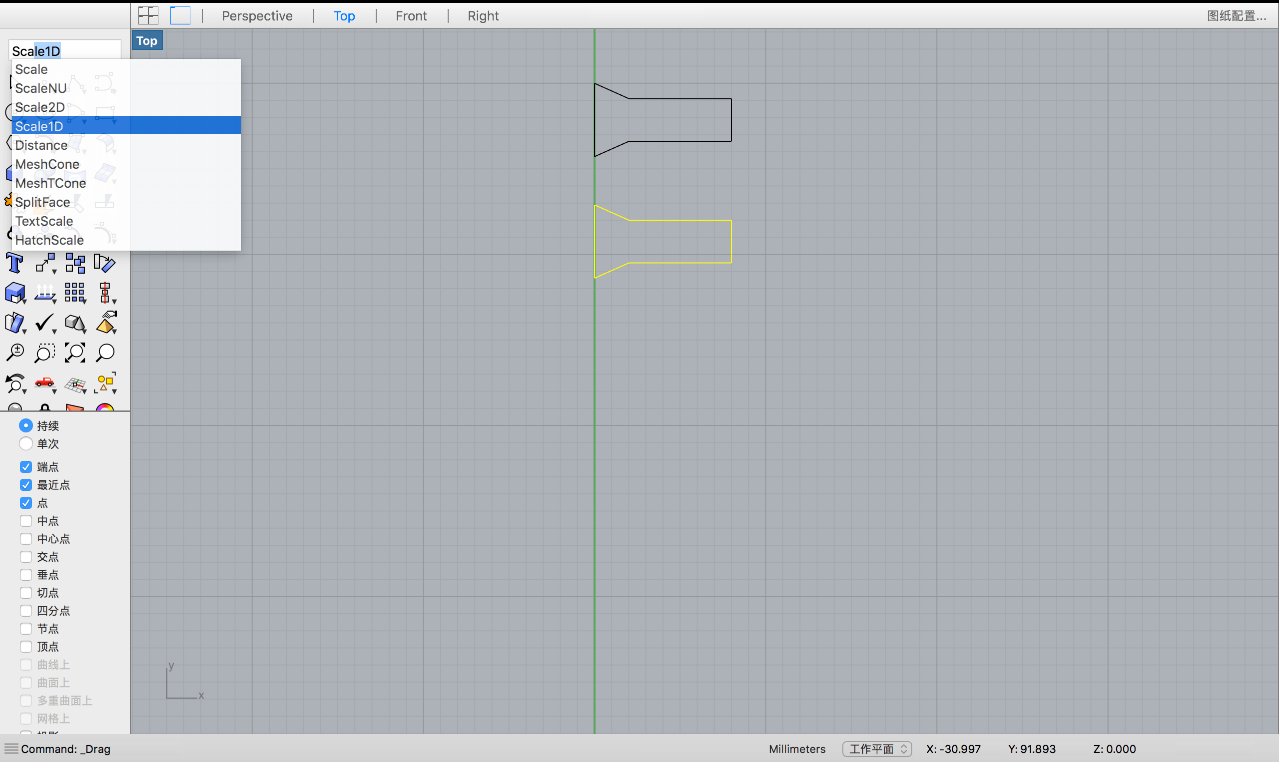Enable the 中心点 center snap

25,539
